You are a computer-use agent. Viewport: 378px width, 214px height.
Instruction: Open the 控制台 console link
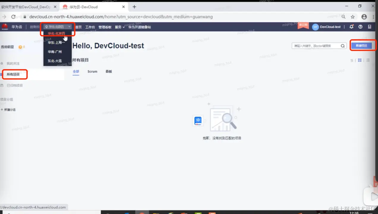coord(34,27)
